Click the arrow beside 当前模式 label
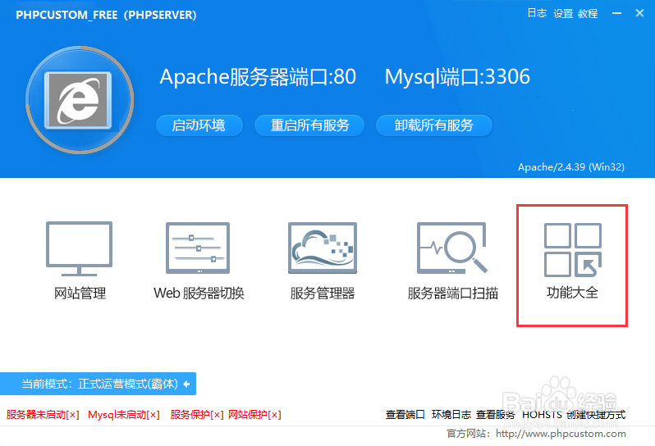 tap(186, 384)
